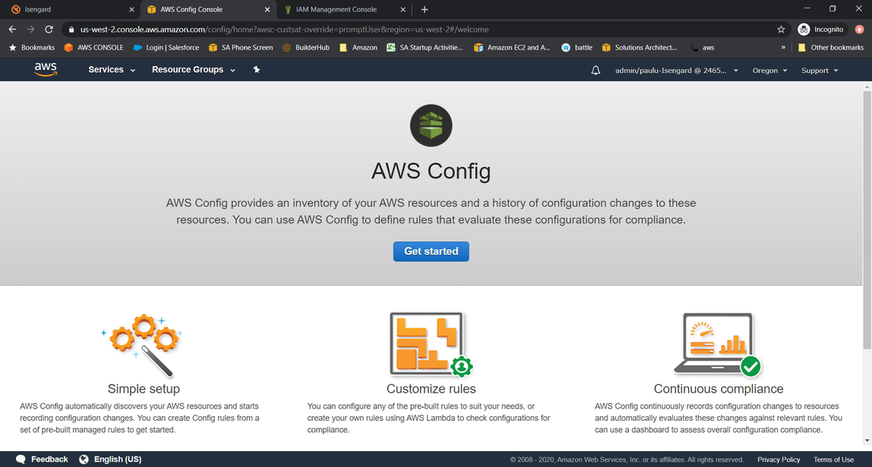Open the Privacy Policy link
The height and width of the screenshot is (467, 872).
779,459
